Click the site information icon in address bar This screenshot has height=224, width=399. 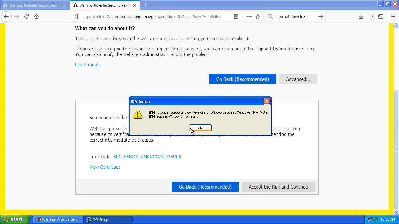(77, 16)
